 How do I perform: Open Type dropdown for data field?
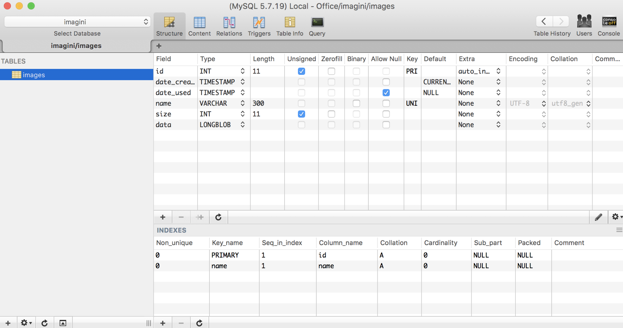point(242,125)
